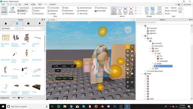The height and width of the screenshot is (109, 193).
Task: Set F3X move axes to LAST
Action: [72, 66]
